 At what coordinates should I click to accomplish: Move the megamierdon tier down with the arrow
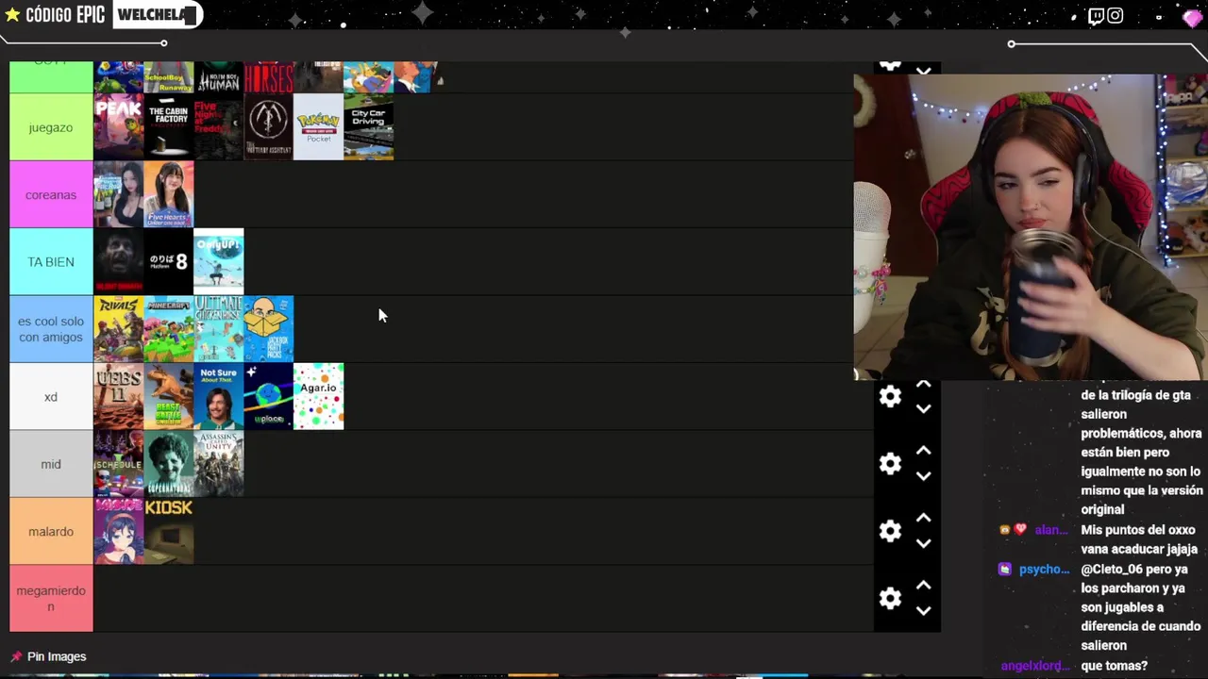coord(923,610)
